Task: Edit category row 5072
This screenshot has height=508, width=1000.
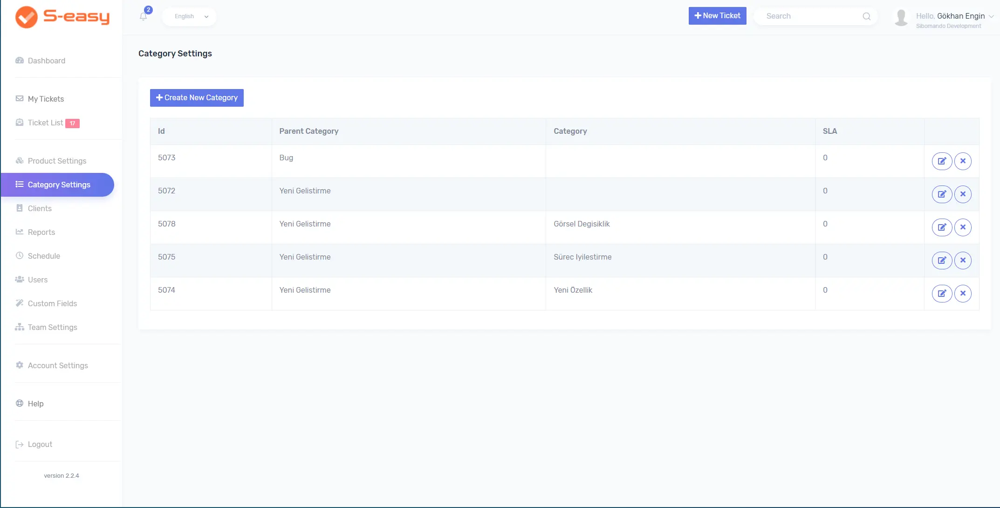Action: click(x=942, y=194)
